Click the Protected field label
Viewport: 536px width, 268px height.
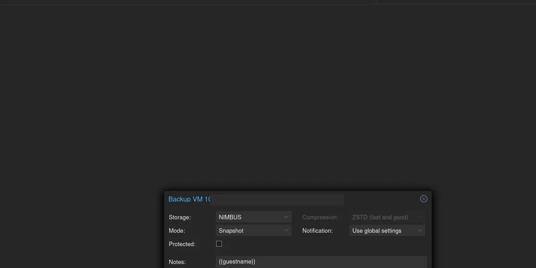pyautogui.click(x=182, y=244)
